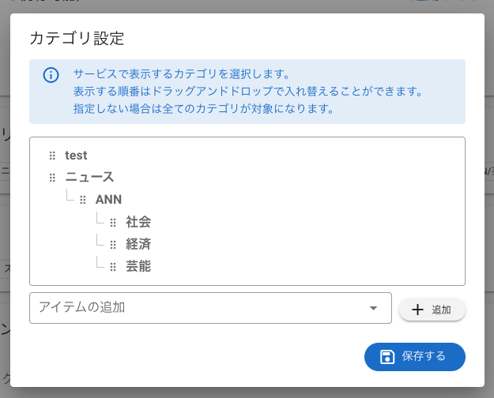This screenshot has width=494, height=398.
Task: Focus the アイテムの追加 input field
Action: tap(198, 308)
